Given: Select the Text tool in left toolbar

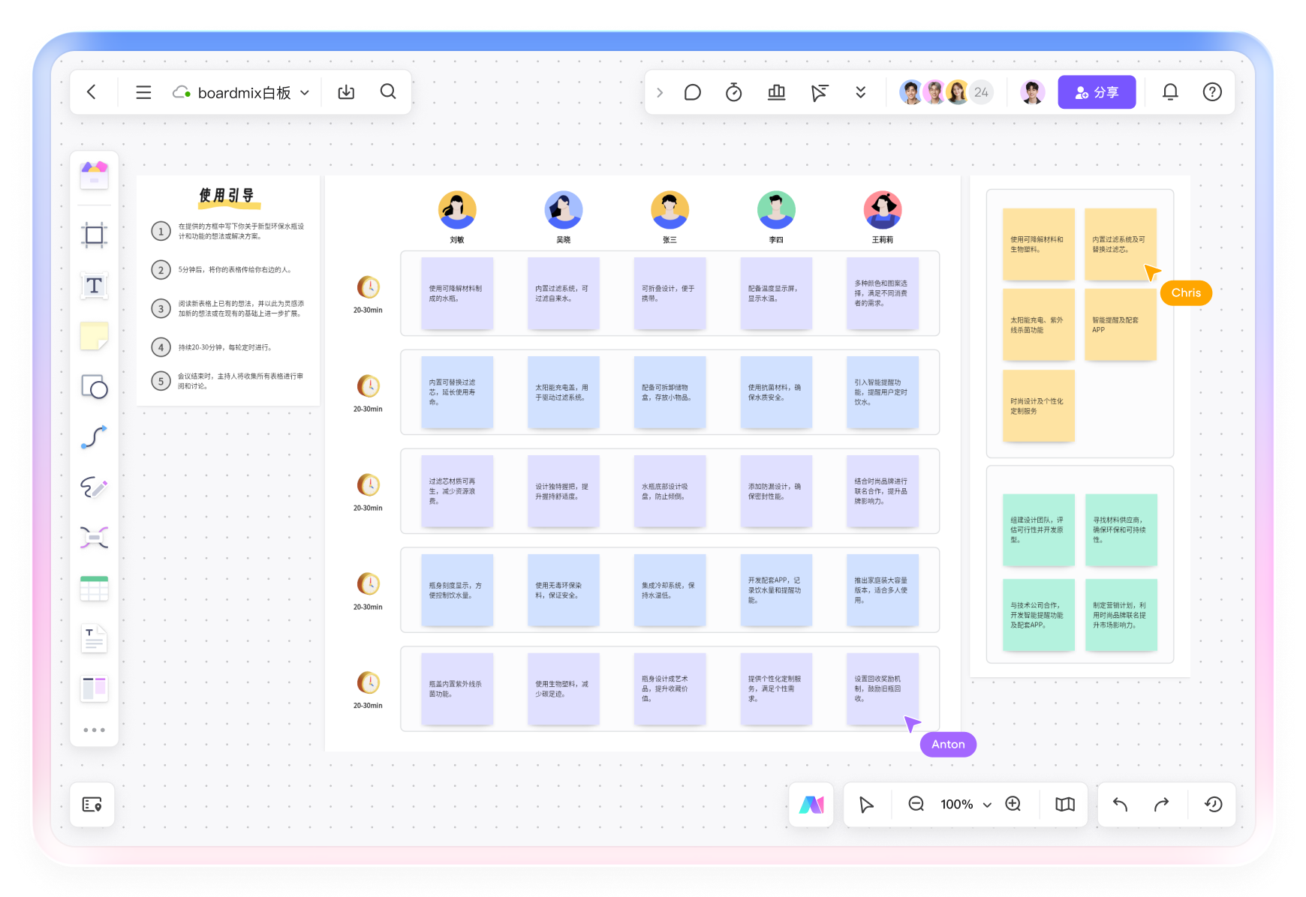Looking at the screenshot, I should (94, 286).
